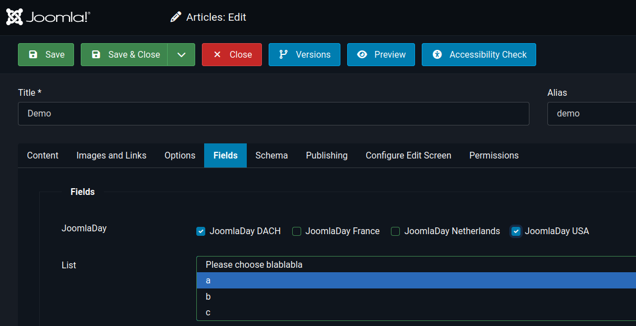This screenshot has height=326, width=636.
Task: Click the Save & Close button text
Action: pos(134,55)
